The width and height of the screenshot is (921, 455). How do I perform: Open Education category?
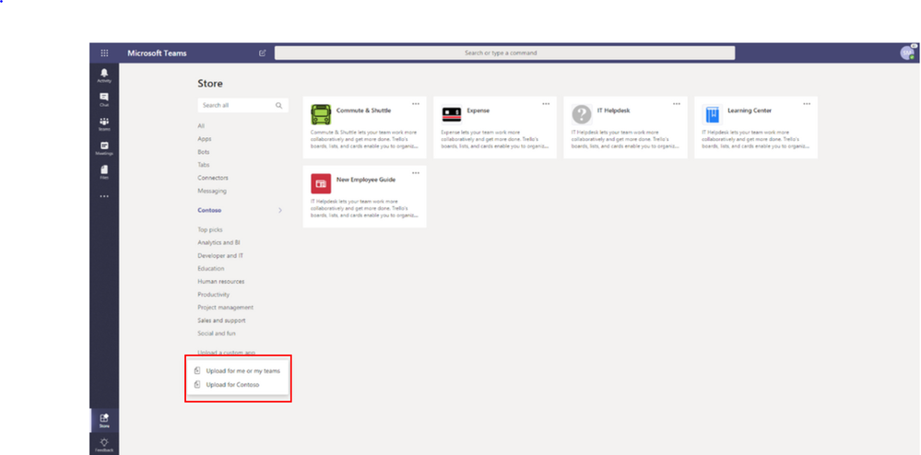tap(211, 268)
